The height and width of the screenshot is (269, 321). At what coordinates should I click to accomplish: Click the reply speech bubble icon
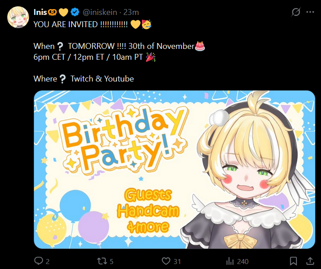39,261
